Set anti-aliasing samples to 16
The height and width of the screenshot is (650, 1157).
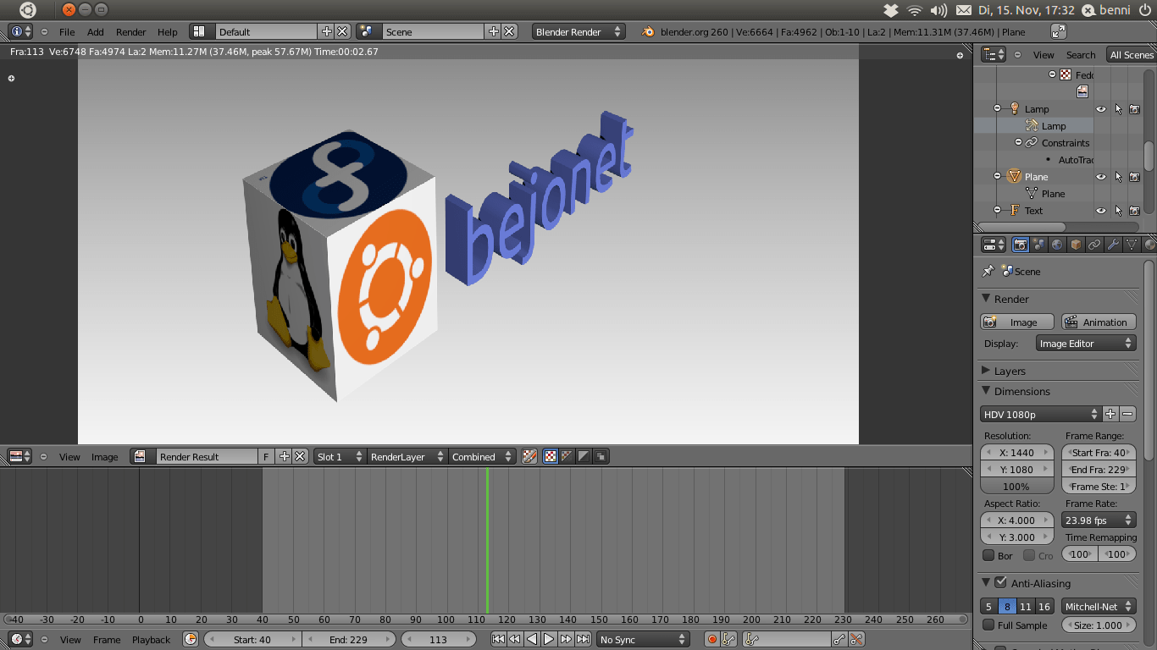point(1044,606)
